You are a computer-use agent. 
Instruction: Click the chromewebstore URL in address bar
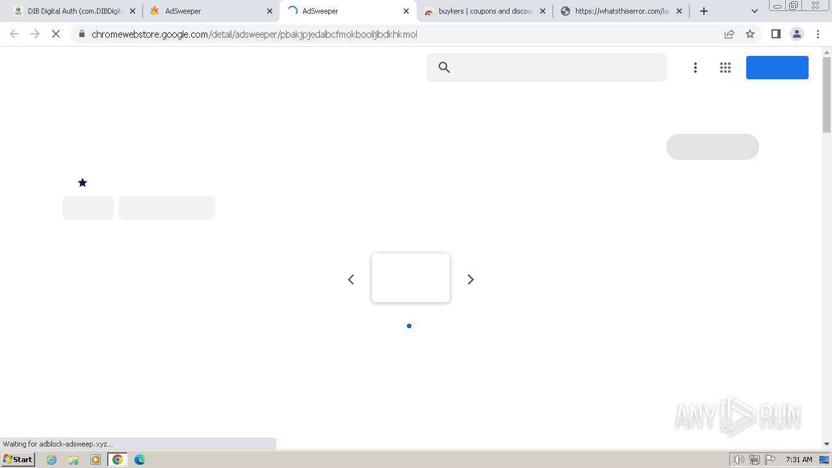[254, 34]
